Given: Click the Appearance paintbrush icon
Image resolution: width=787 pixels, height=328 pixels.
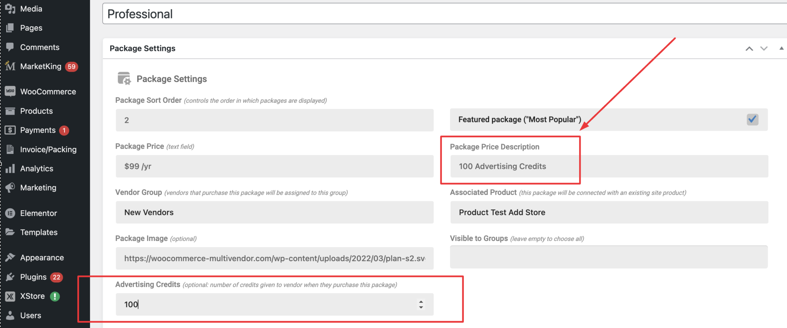Looking at the screenshot, I should click(10, 257).
